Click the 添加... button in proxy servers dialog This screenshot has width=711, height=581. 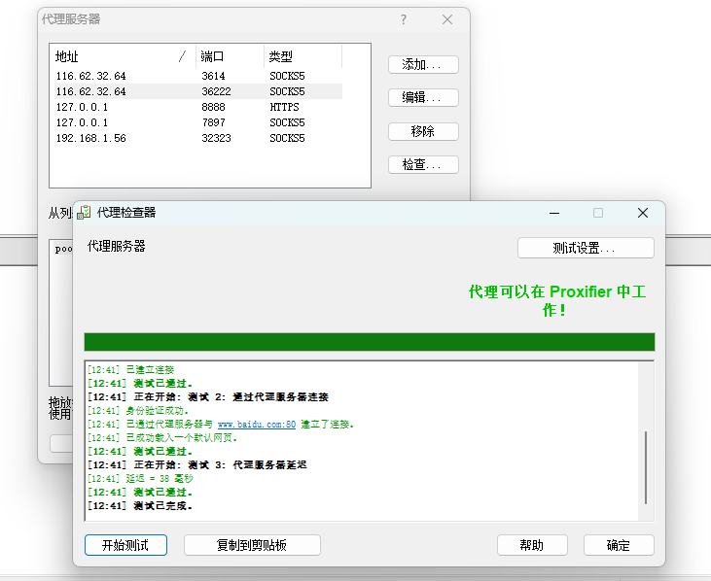tap(423, 65)
